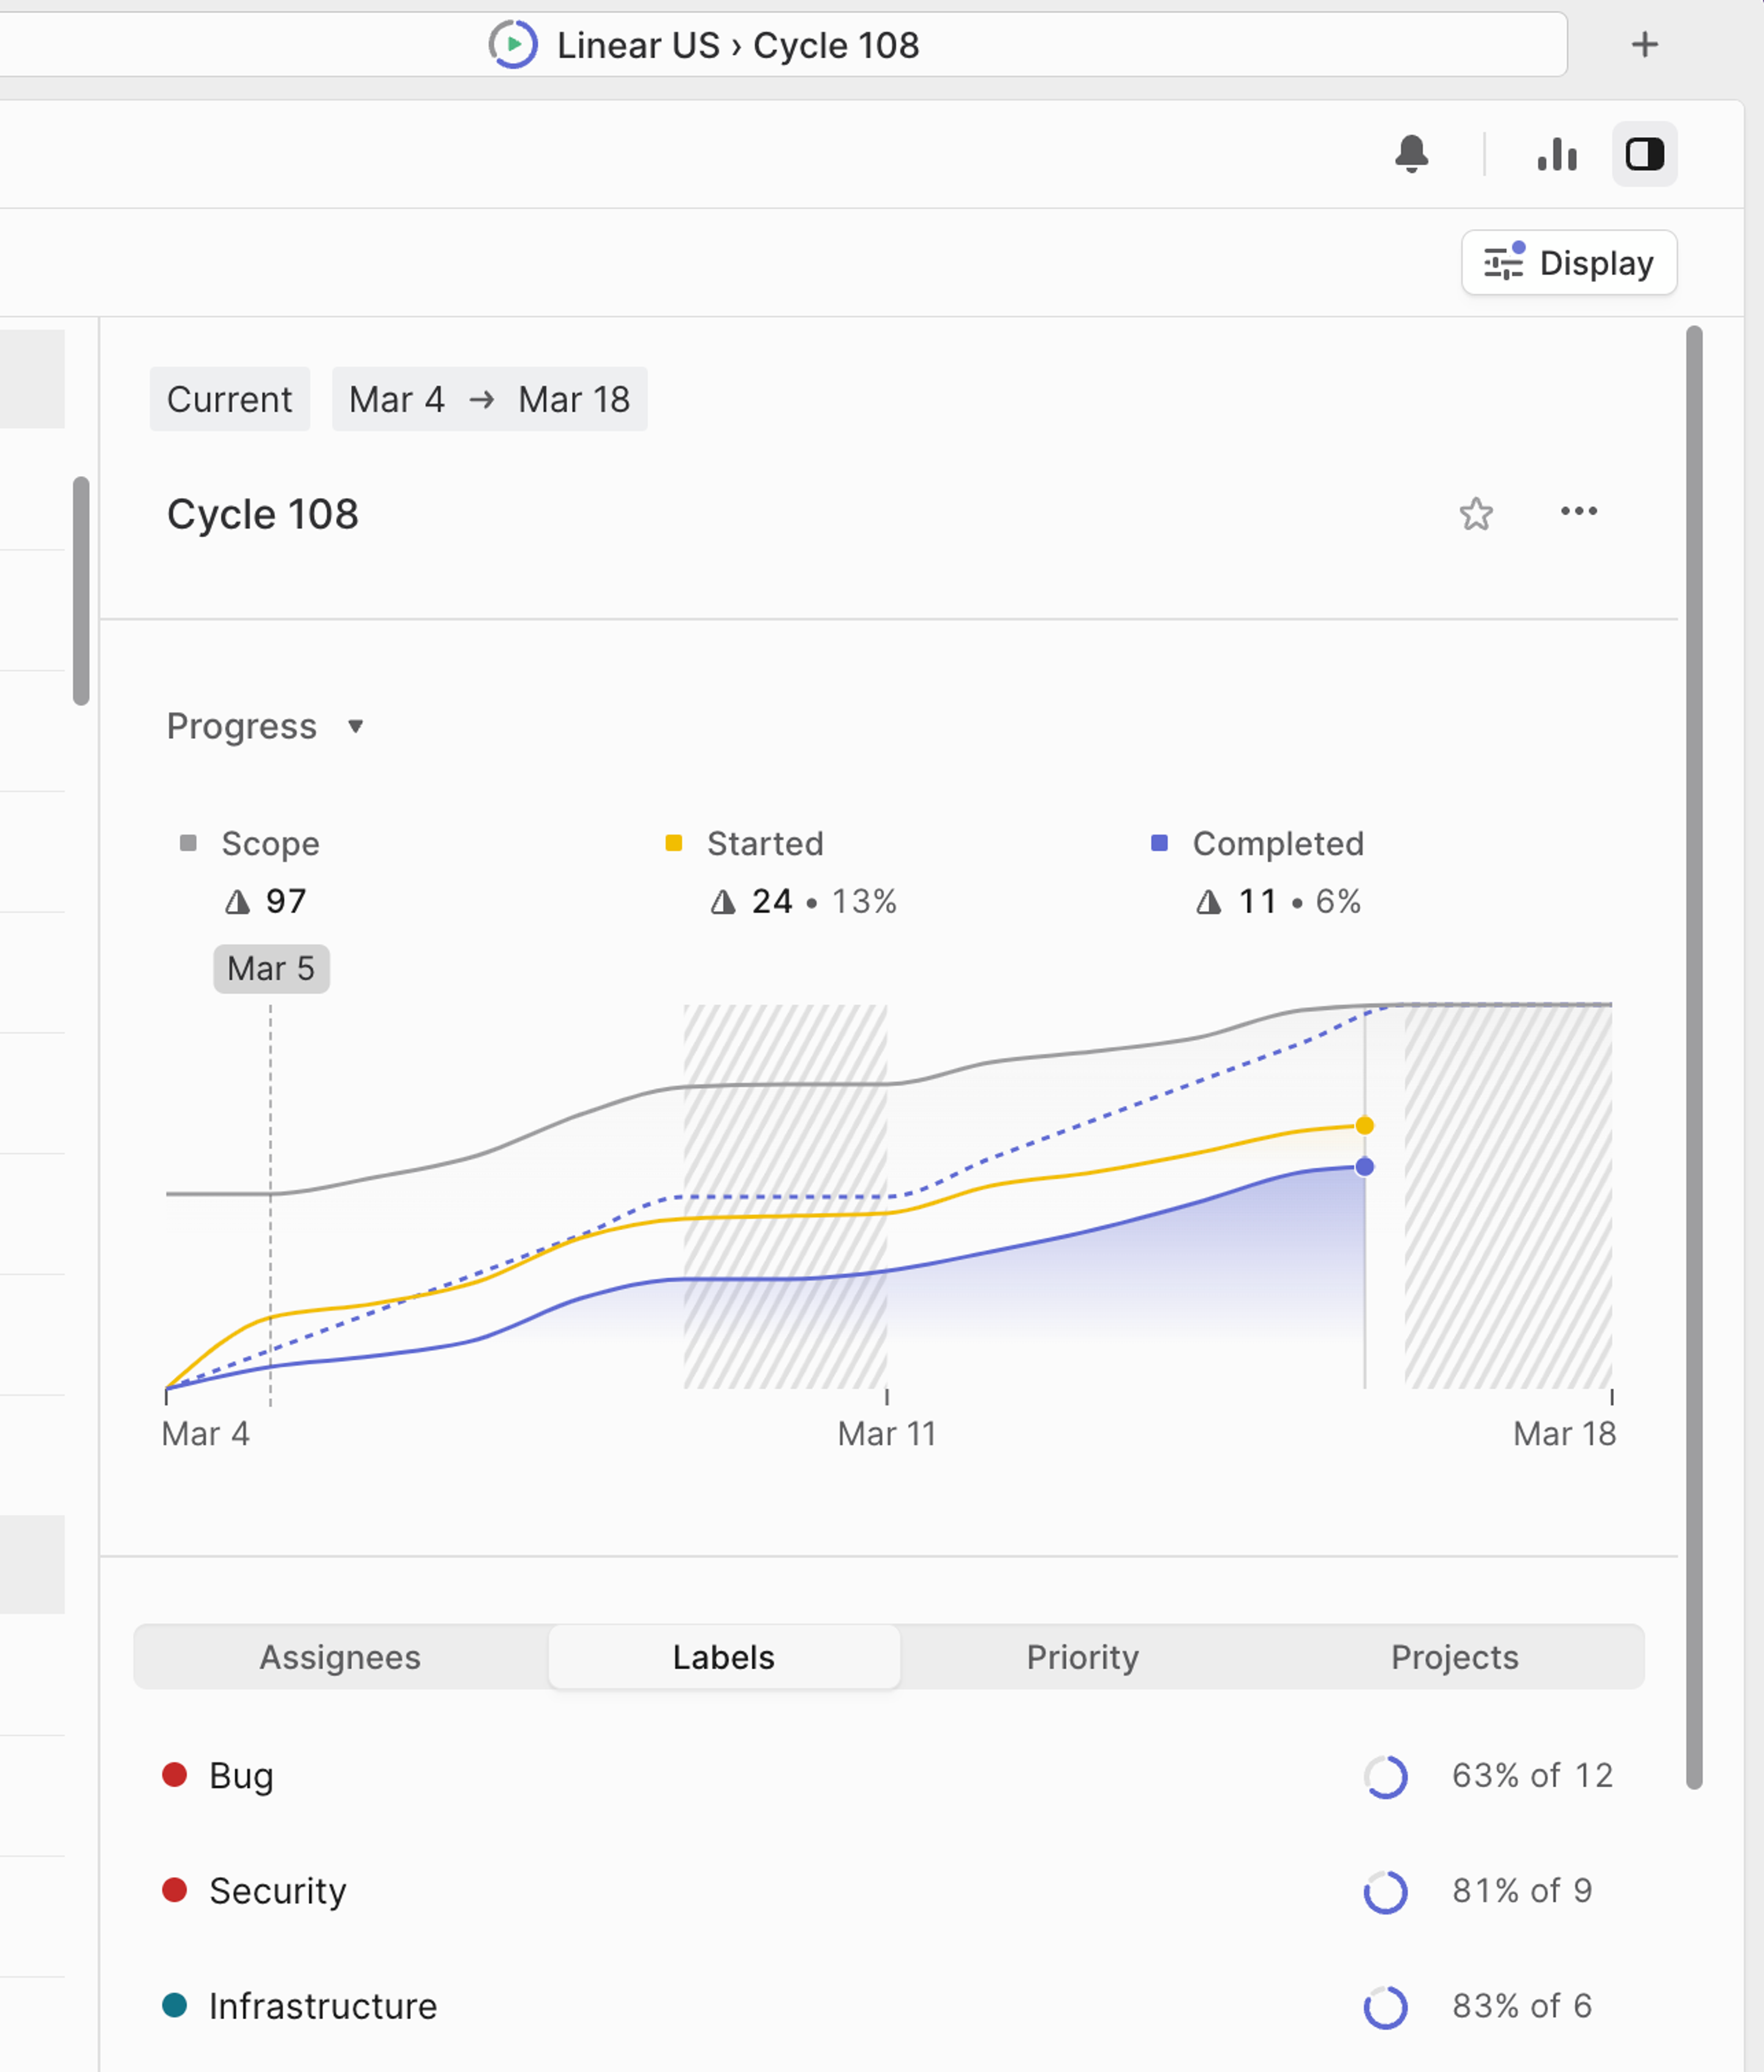The width and height of the screenshot is (1764, 2072).
Task: Click Bug label progress ring
Action: pyautogui.click(x=1386, y=1777)
